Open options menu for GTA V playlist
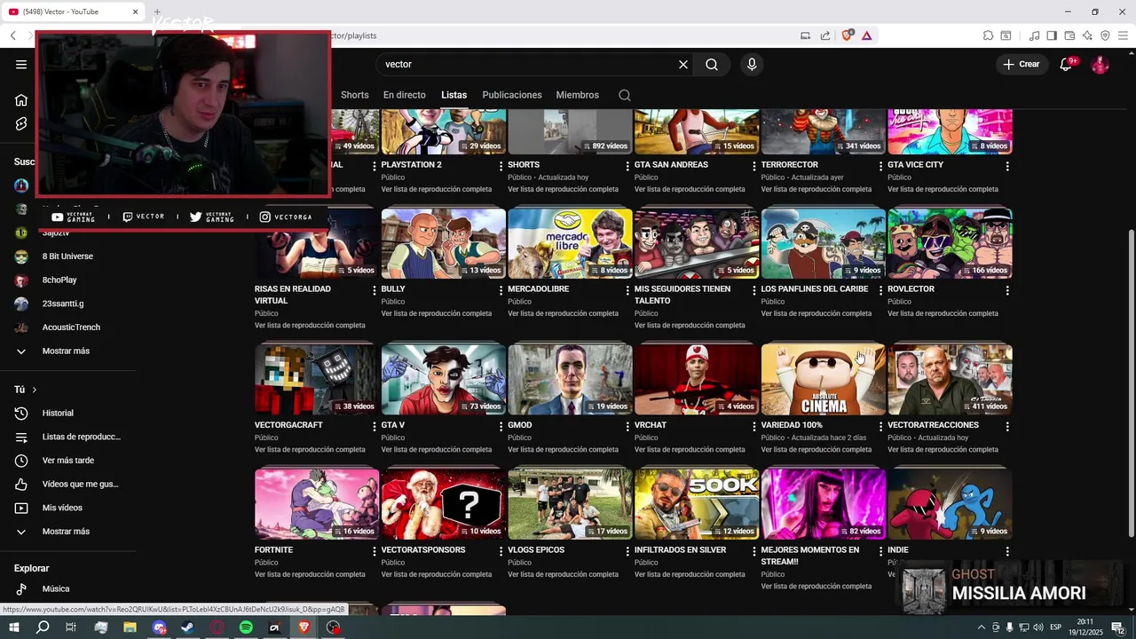 tap(501, 426)
